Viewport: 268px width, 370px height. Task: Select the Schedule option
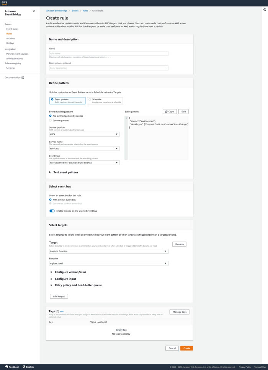pos(105,101)
